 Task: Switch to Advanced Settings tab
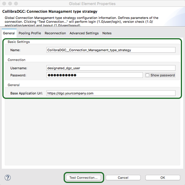point(84,33)
